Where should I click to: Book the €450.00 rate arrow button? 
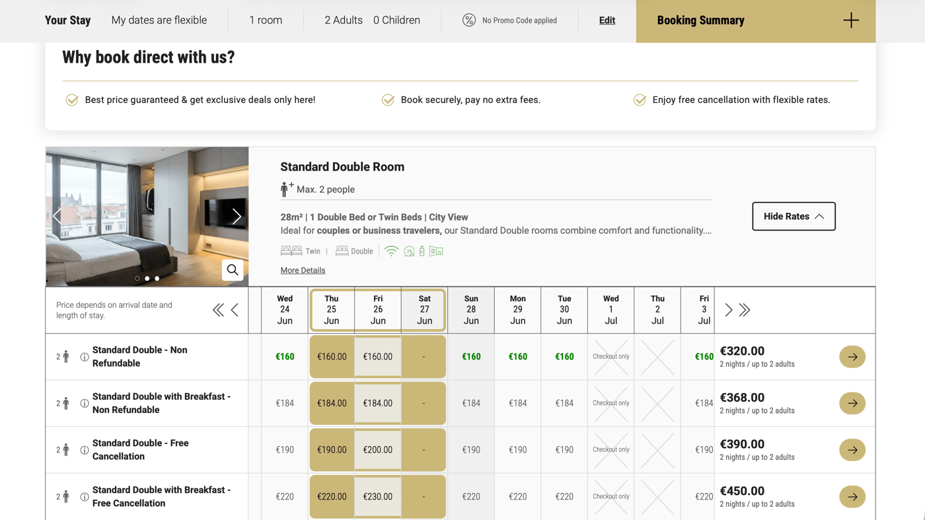(x=852, y=497)
